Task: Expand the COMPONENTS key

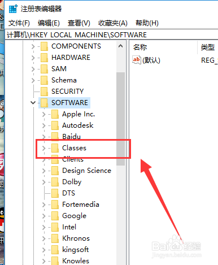Action: pos(33,46)
